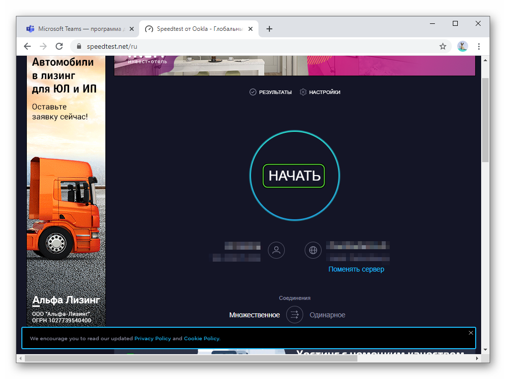Toggle the connections switch icon
The width and height of the screenshot is (506, 379).
295,315
